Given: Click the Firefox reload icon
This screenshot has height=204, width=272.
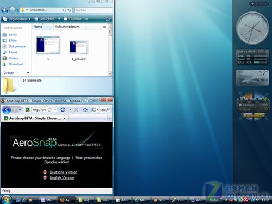Looking at the screenshot, I should coord(63,109).
